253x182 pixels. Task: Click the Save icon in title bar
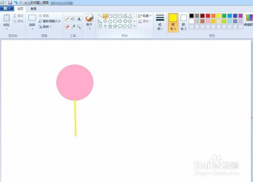[x=10, y=3]
